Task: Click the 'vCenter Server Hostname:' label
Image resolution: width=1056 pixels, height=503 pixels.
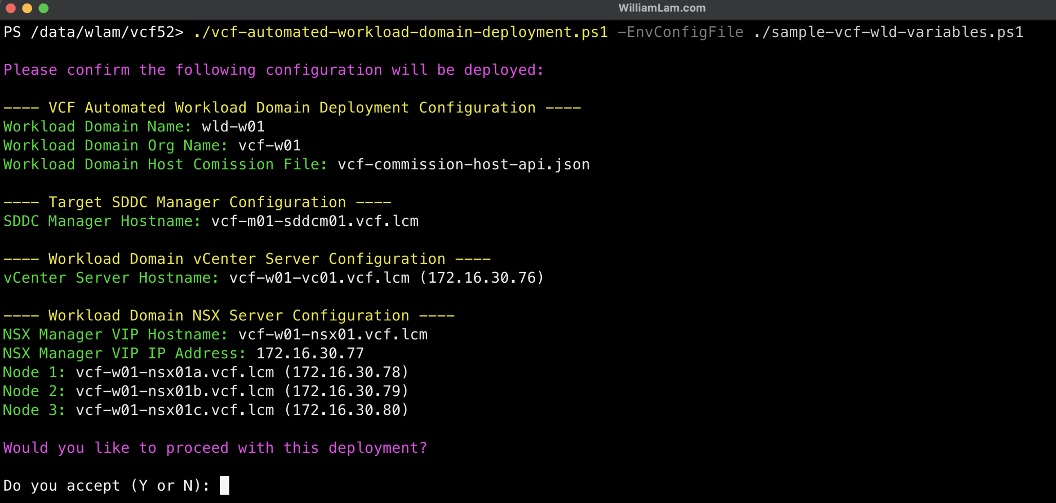Action: 111,278
